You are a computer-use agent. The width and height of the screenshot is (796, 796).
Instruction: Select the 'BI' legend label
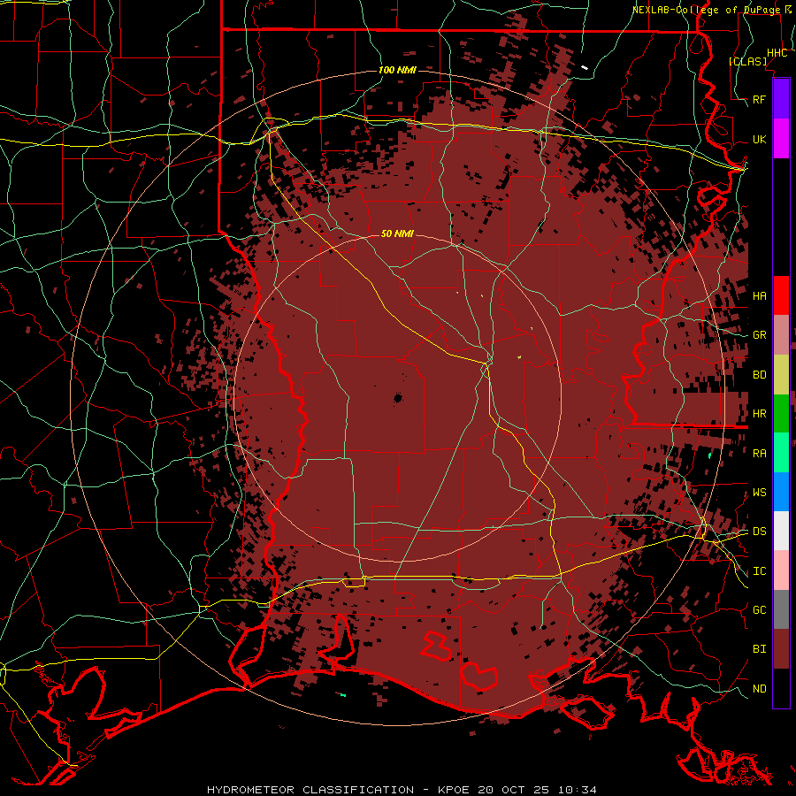(759, 649)
